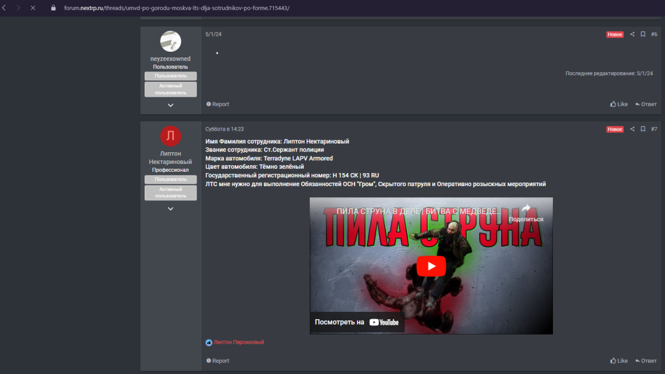Open video title ПИЛА СТРУНА В ДЕЛЕ
This screenshot has width=665, height=374.
tap(419, 211)
